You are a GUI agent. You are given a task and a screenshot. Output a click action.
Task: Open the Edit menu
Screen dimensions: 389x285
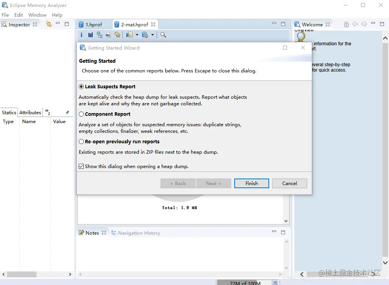[19, 15]
